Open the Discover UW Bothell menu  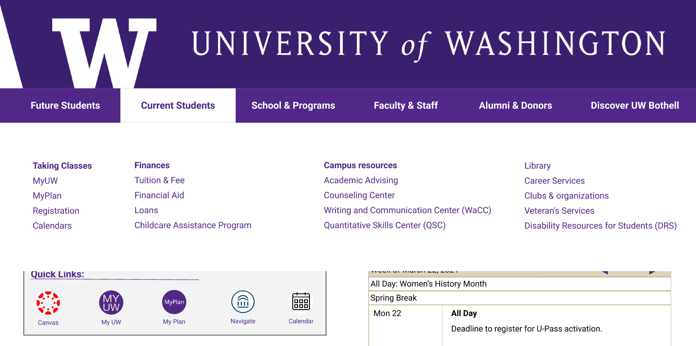[x=634, y=105]
